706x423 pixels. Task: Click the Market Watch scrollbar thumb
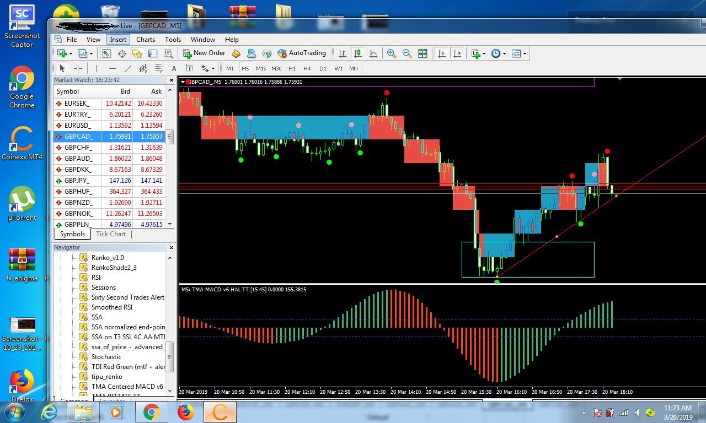point(170,137)
